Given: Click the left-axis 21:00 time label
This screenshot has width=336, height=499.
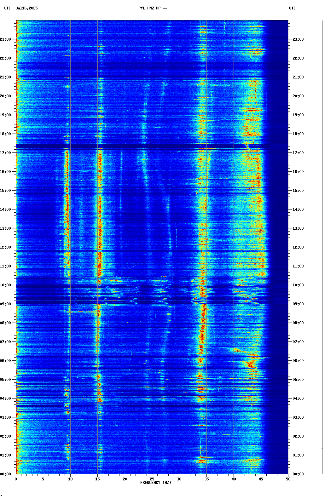Looking at the screenshot, I should [5, 77].
